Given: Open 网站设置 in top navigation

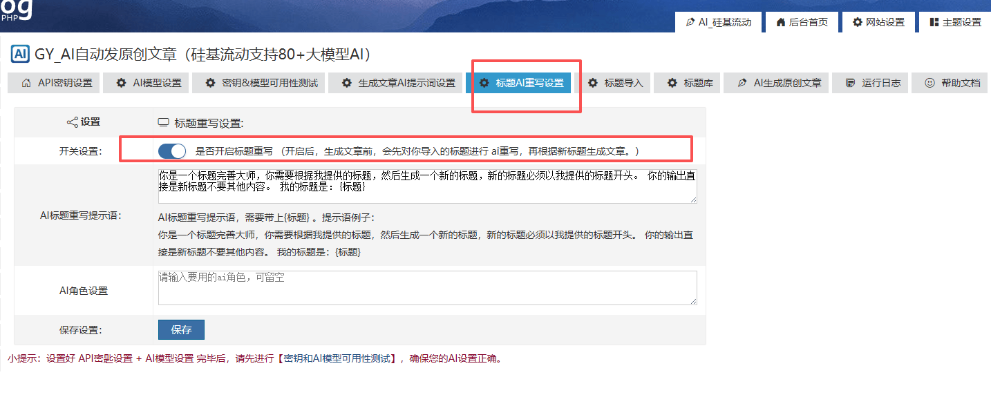Looking at the screenshot, I should pos(878,22).
